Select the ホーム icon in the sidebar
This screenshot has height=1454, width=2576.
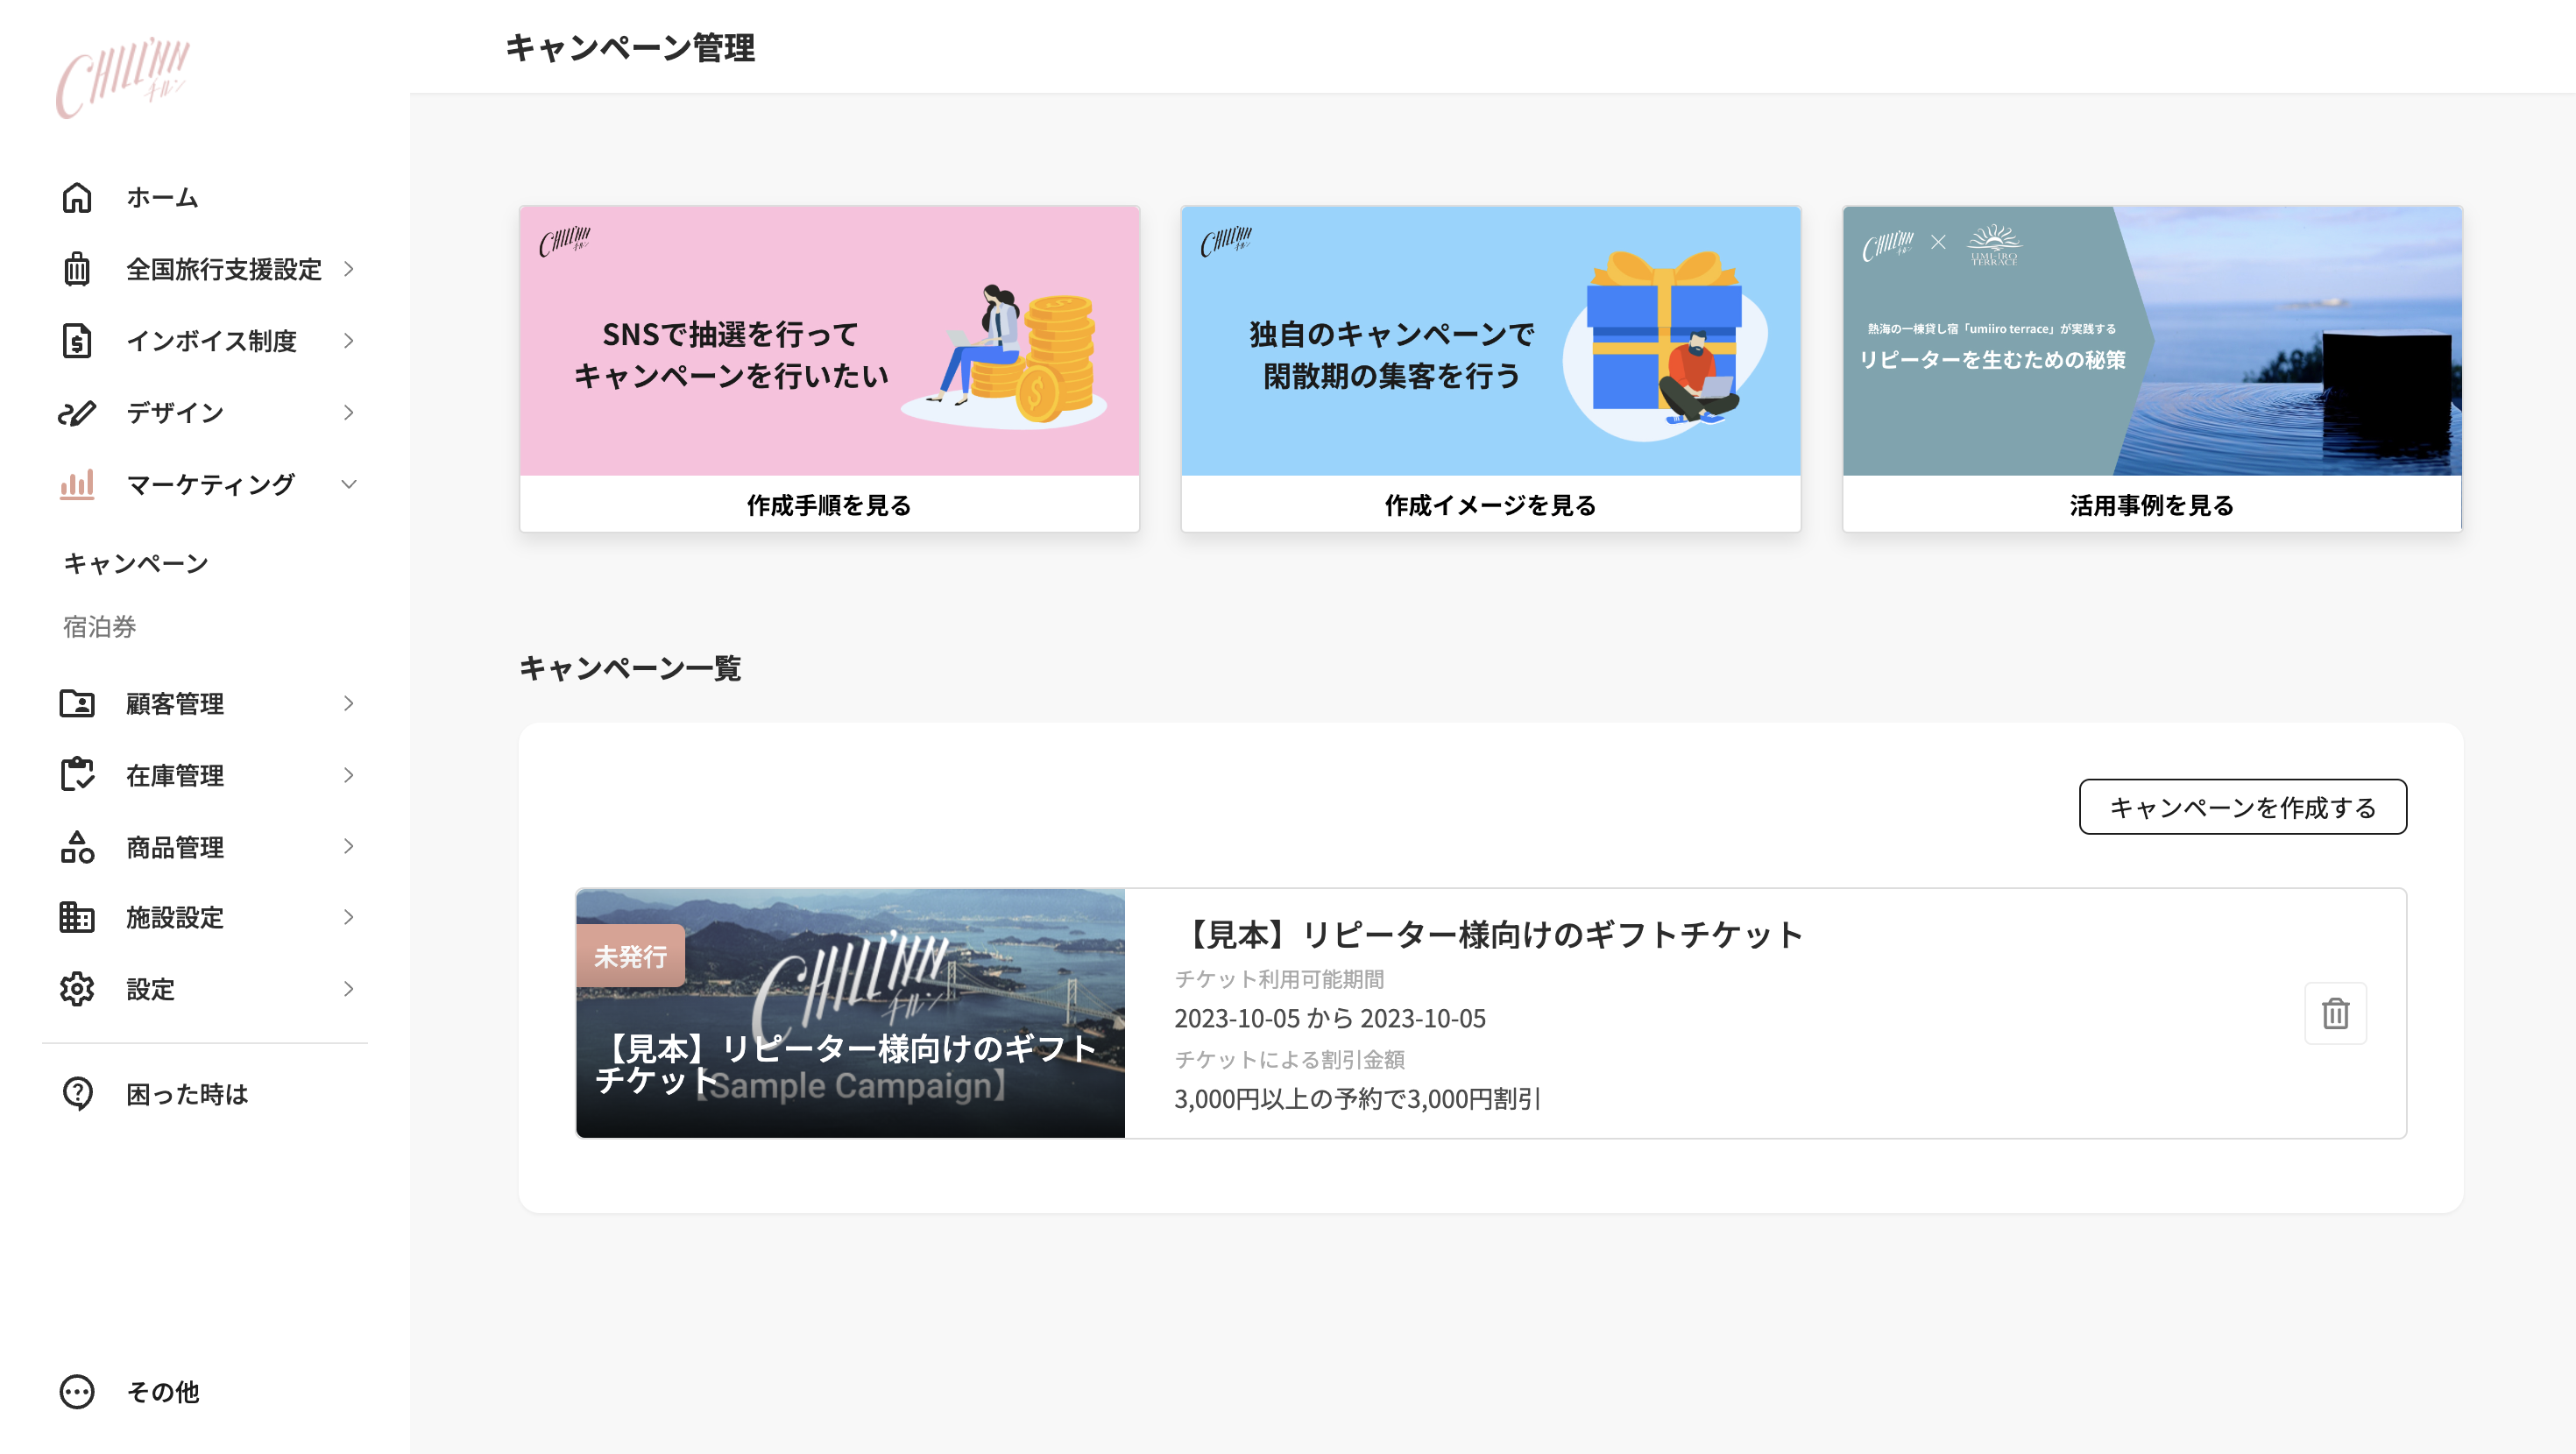click(x=78, y=197)
